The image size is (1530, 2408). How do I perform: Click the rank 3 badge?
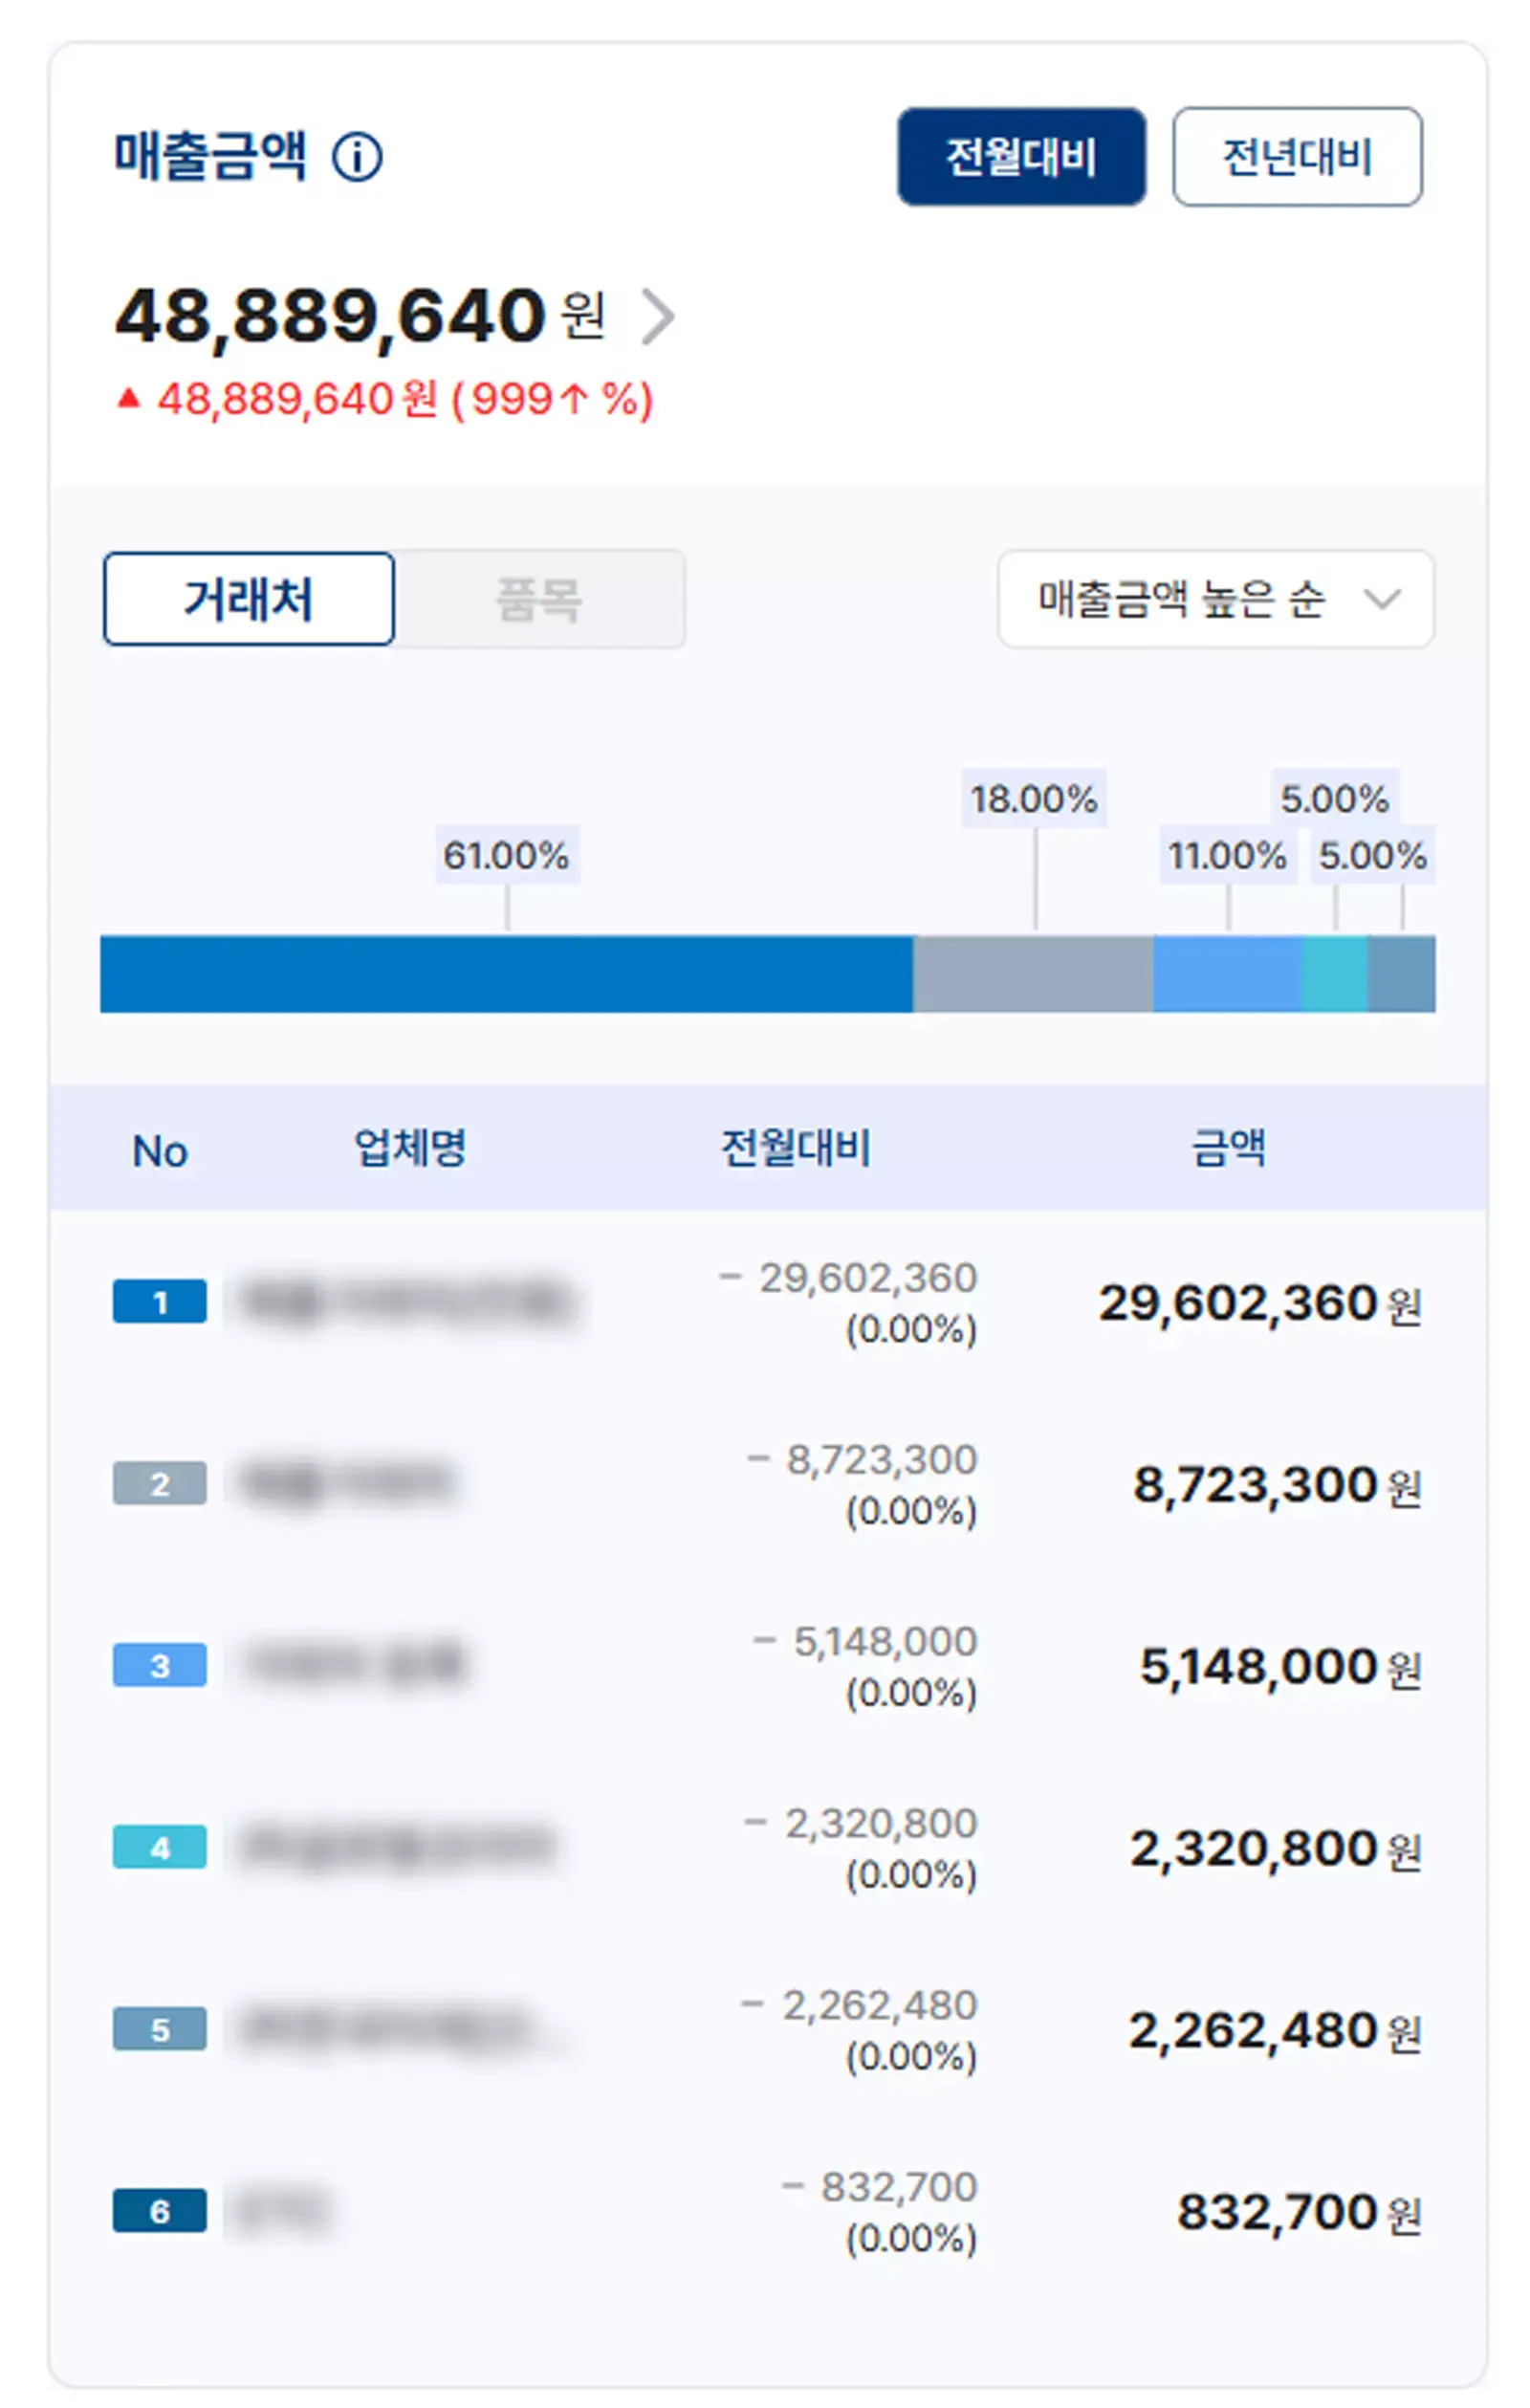point(160,1665)
